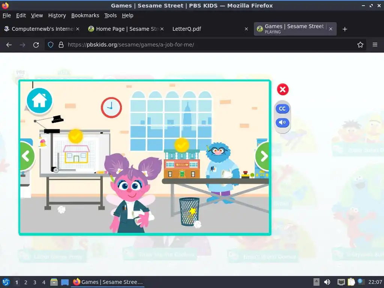
Task: Open the clipboard tray icon
Action: [x=351, y=282]
